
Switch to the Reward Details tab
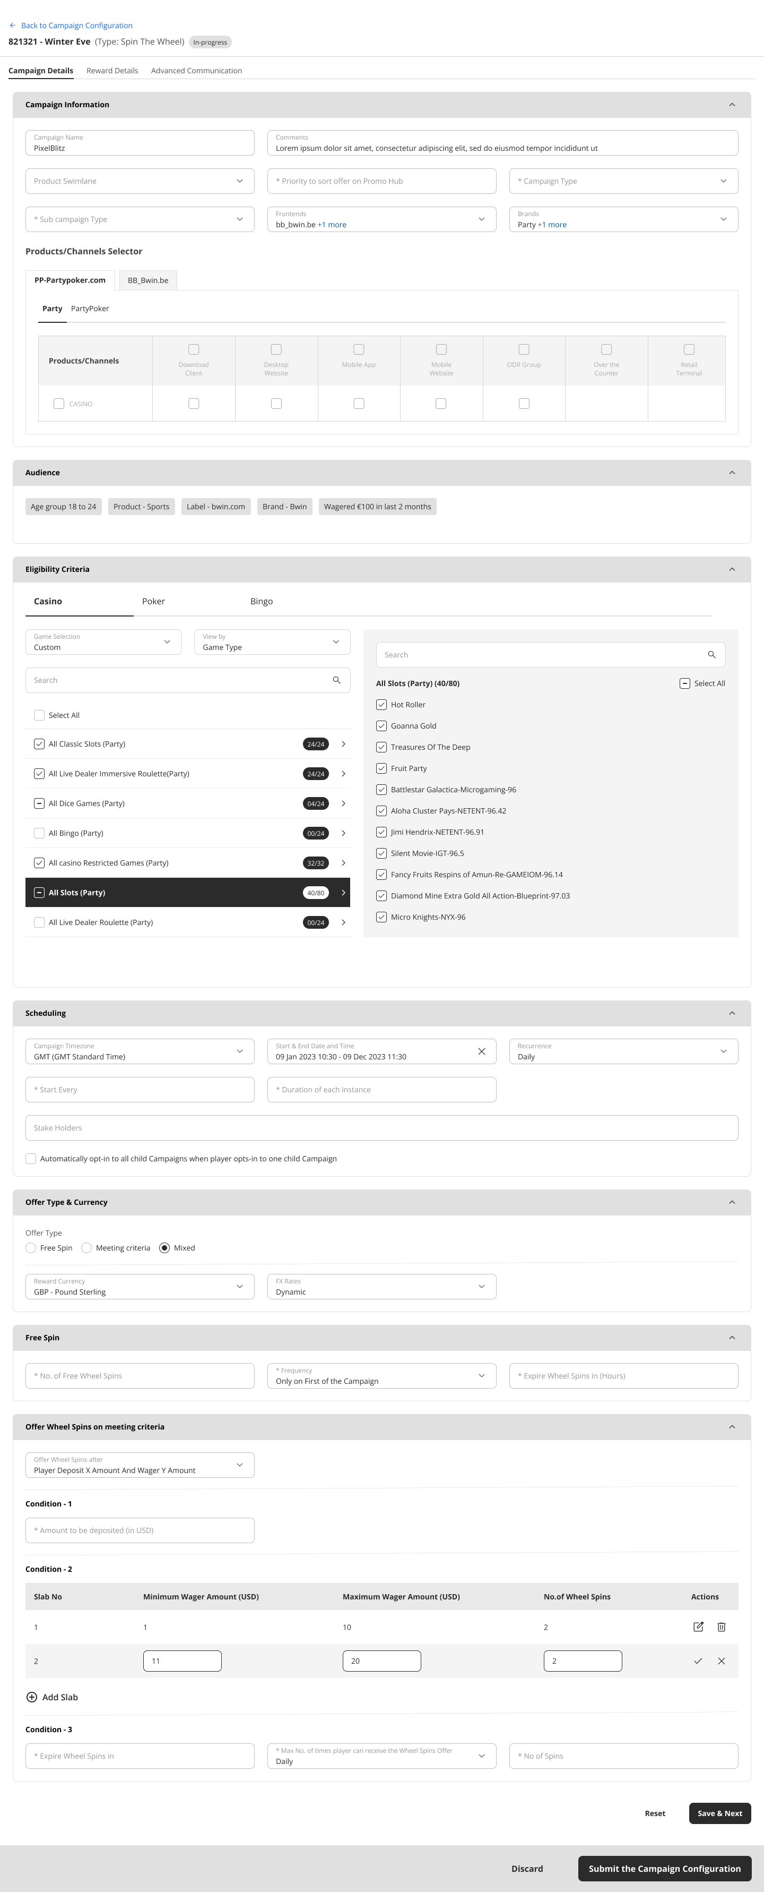pyautogui.click(x=112, y=71)
